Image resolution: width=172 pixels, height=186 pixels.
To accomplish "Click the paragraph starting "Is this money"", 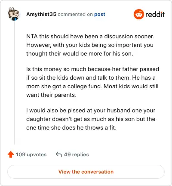I will coord(92,82).
